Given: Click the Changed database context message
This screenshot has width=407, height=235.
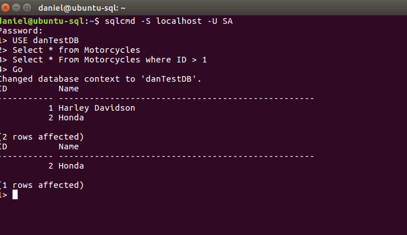Looking at the screenshot, I should [x=101, y=79].
